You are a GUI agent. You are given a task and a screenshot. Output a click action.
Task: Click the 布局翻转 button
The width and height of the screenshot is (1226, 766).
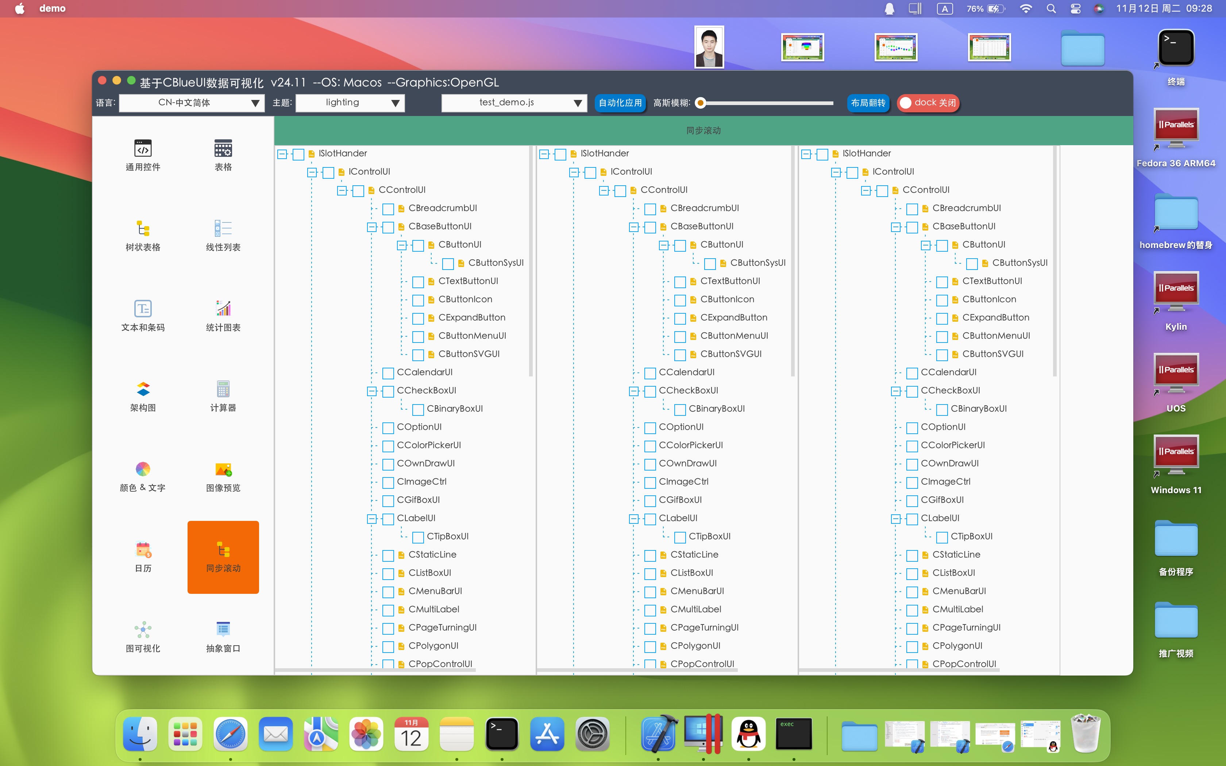point(868,103)
